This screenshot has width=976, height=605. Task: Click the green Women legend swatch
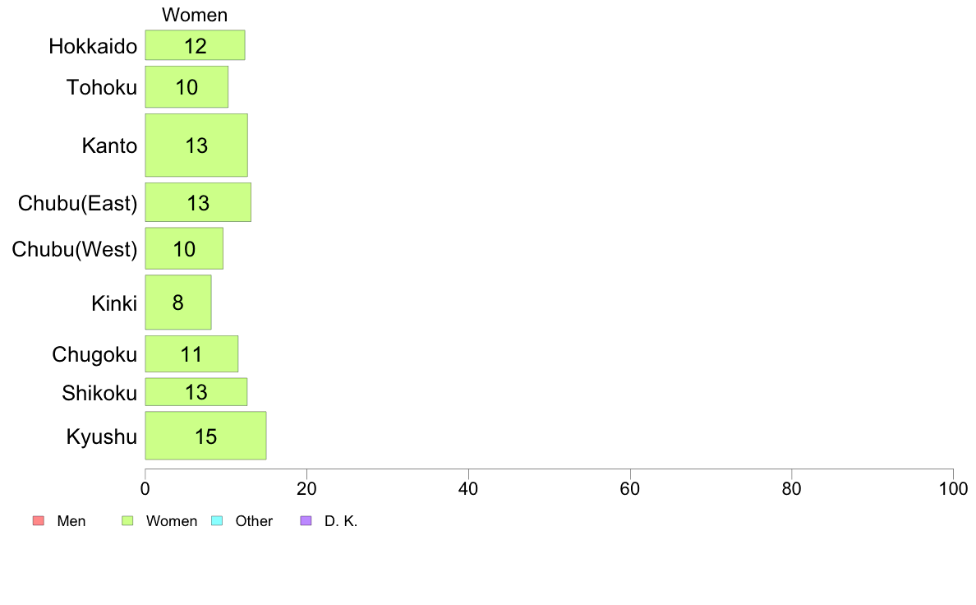127,521
